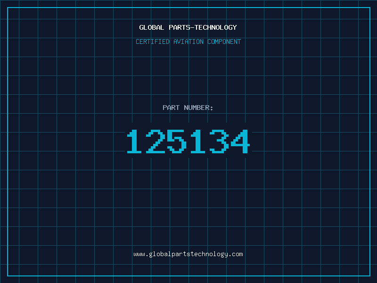This screenshot has width=377, height=283.
Task: Select the CERTIFIED AVIATION COMPONENT subtitle
Action: [188, 42]
